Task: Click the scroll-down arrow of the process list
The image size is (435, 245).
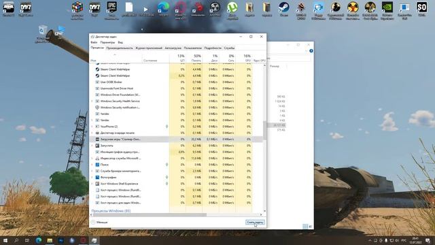Action: coord(264,211)
